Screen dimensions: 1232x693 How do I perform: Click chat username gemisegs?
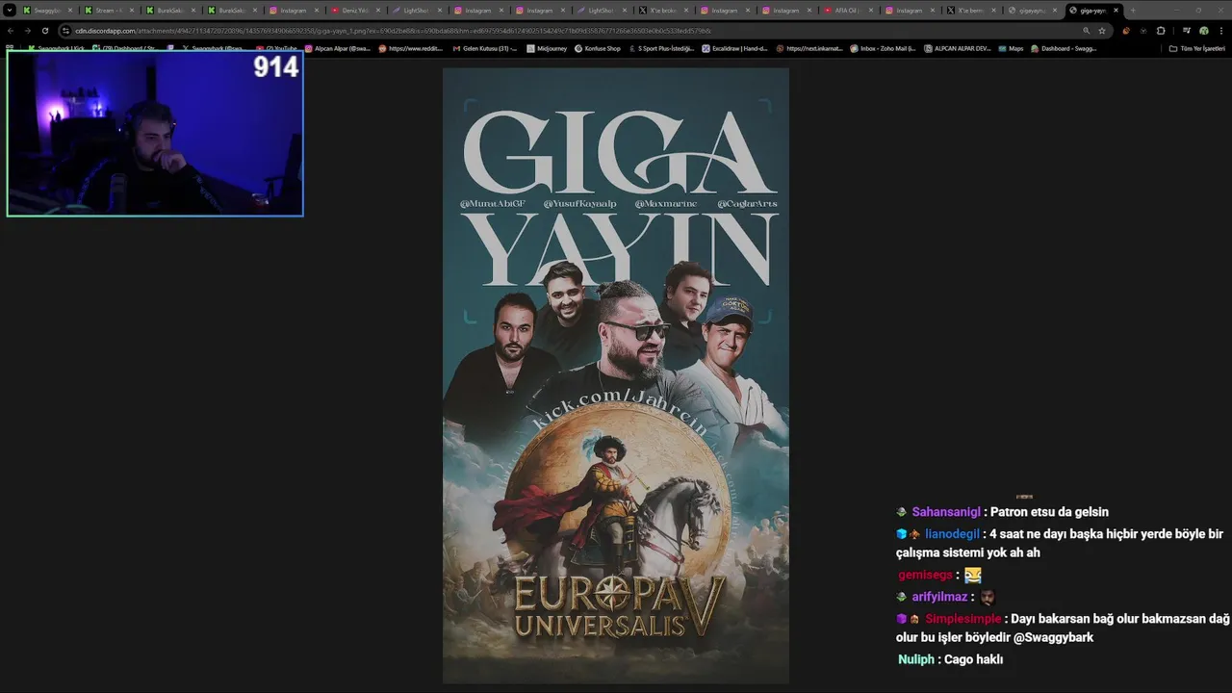[925, 575]
